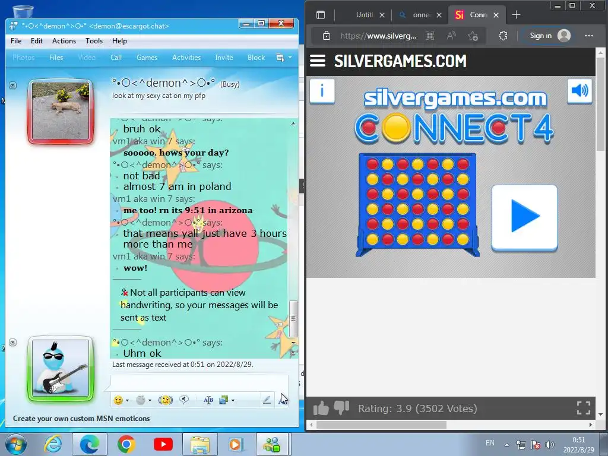
Task: Open the winks picker icon
Action: click(141, 400)
